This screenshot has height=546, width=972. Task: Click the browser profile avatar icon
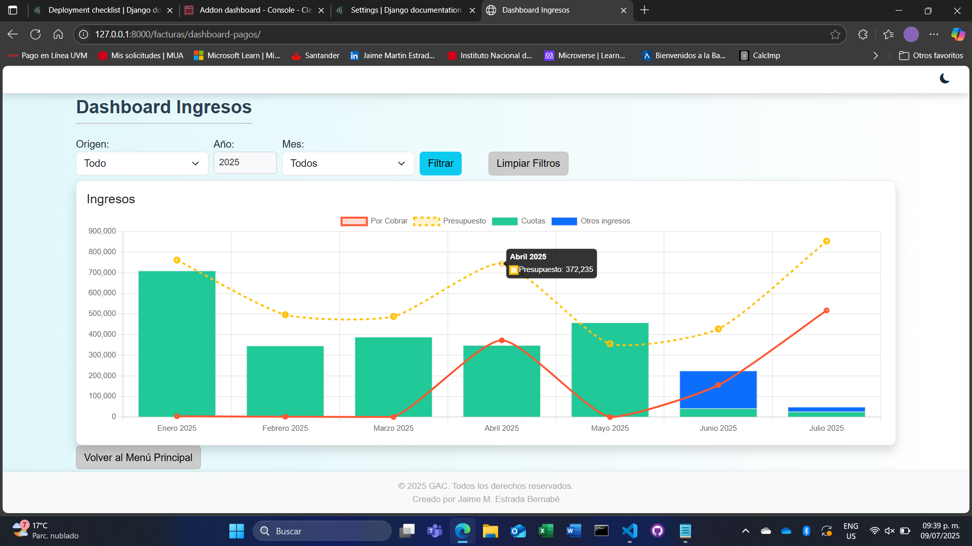[x=911, y=34]
